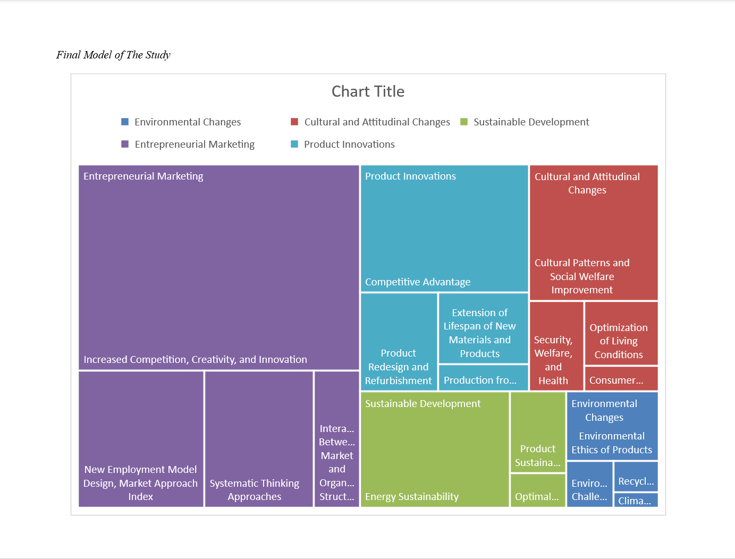The height and width of the screenshot is (559, 735).
Task: Select the "Chart Title" heading text
Action: 368,91
